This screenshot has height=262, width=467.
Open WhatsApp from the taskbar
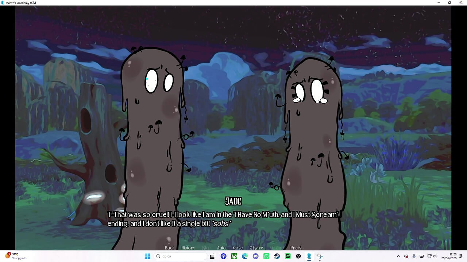266,256
